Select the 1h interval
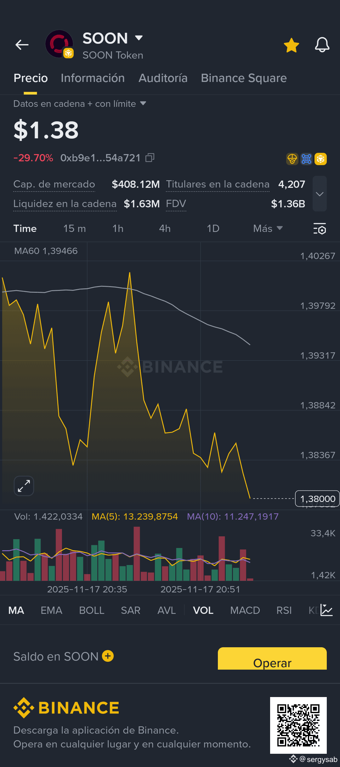Image resolution: width=340 pixels, height=767 pixels. point(118,228)
